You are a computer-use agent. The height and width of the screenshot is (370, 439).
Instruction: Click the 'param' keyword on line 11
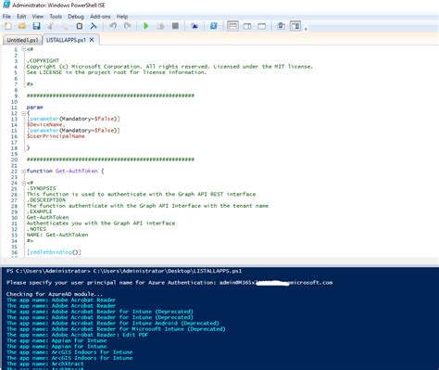tap(34, 108)
